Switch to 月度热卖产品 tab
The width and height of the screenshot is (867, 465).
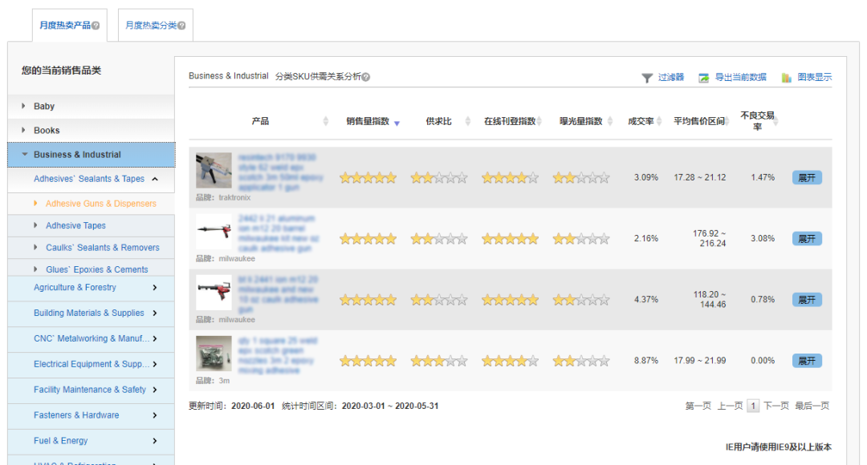coord(65,26)
